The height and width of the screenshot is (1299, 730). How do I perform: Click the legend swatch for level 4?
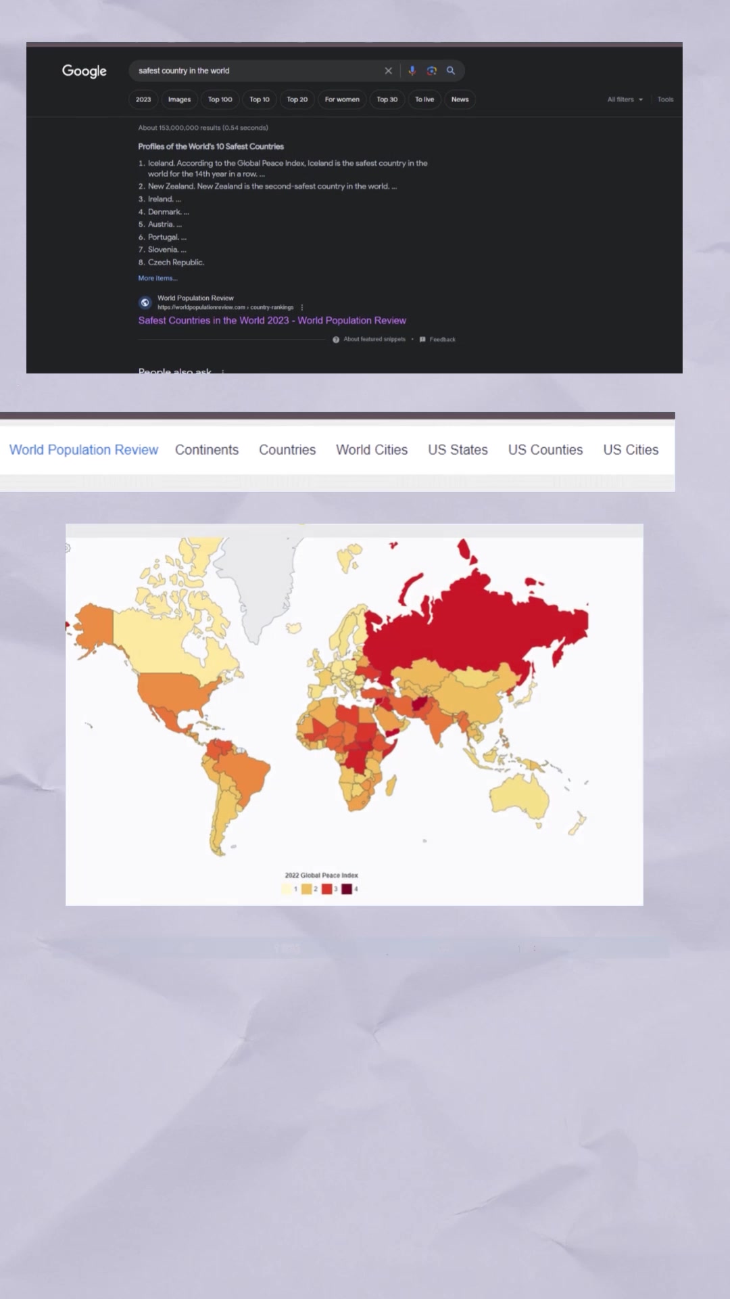[347, 889]
